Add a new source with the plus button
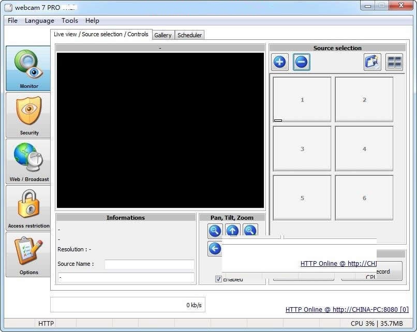This screenshot has height=332, width=417. pyautogui.click(x=279, y=62)
